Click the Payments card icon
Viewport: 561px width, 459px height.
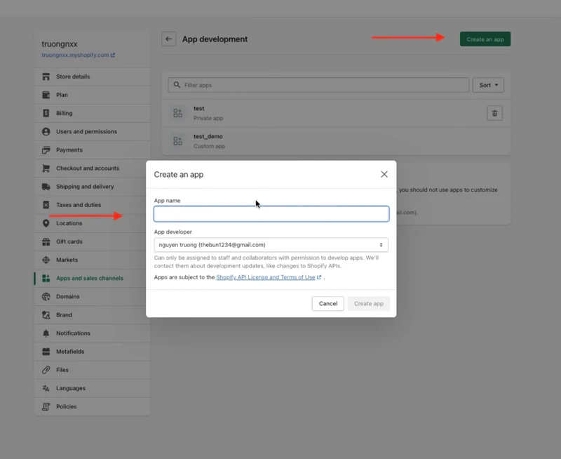pyautogui.click(x=46, y=150)
